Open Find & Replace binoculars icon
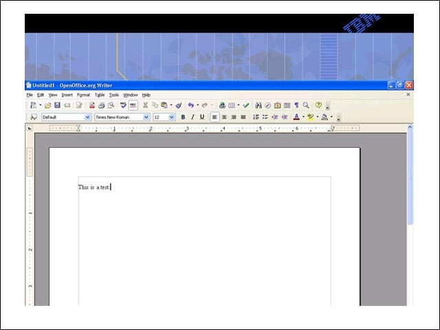Image resolution: width=440 pixels, height=330 pixels. 258,105
